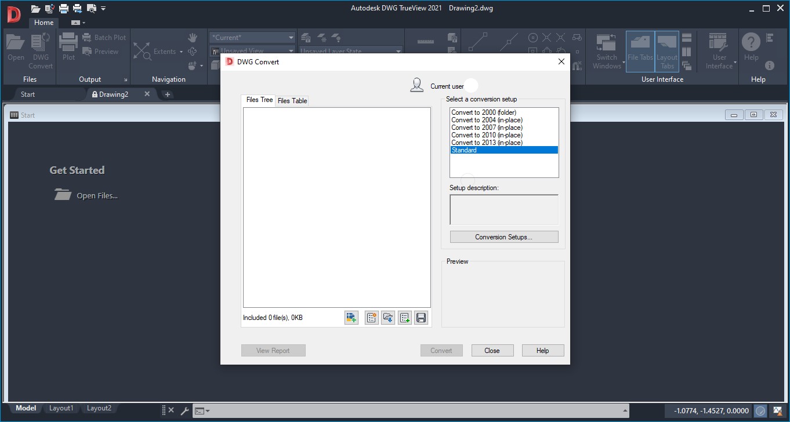Click Preview in the Output panel
The height and width of the screenshot is (422, 790).
click(100, 52)
